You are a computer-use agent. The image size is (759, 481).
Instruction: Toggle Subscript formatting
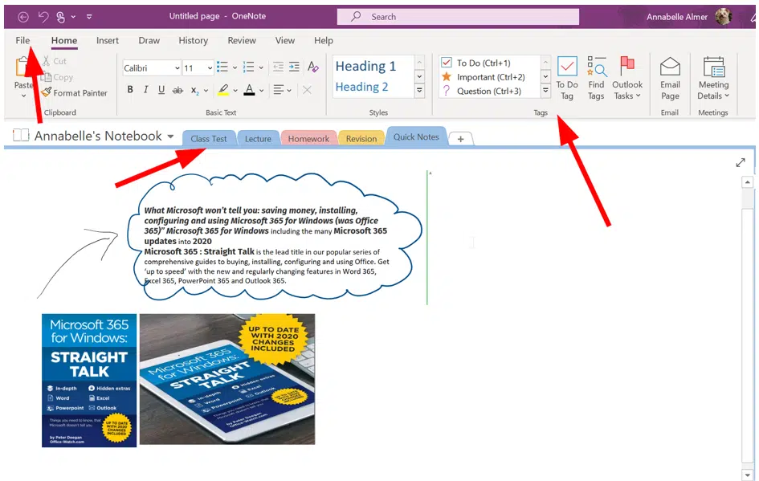(194, 91)
